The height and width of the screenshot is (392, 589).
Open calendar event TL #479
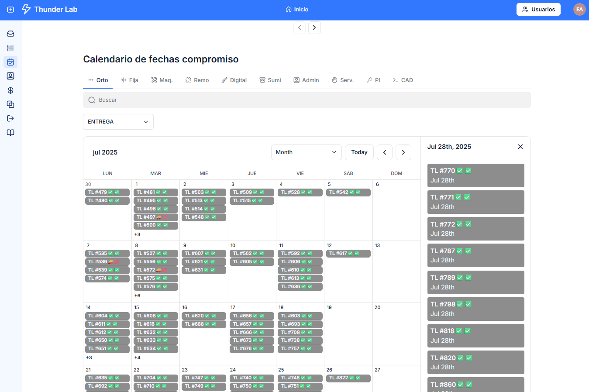107,193
